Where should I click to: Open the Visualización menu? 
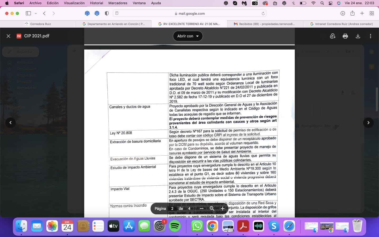click(74, 3)
